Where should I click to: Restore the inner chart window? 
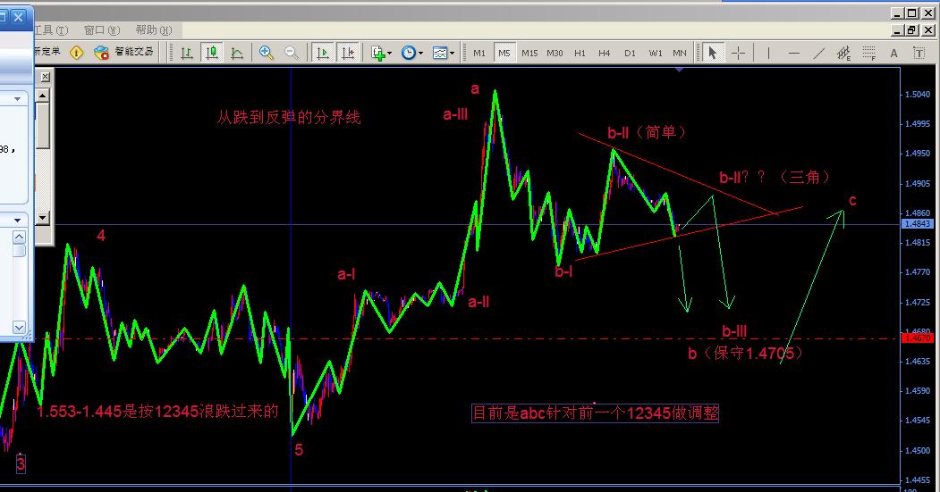[911, 30]
